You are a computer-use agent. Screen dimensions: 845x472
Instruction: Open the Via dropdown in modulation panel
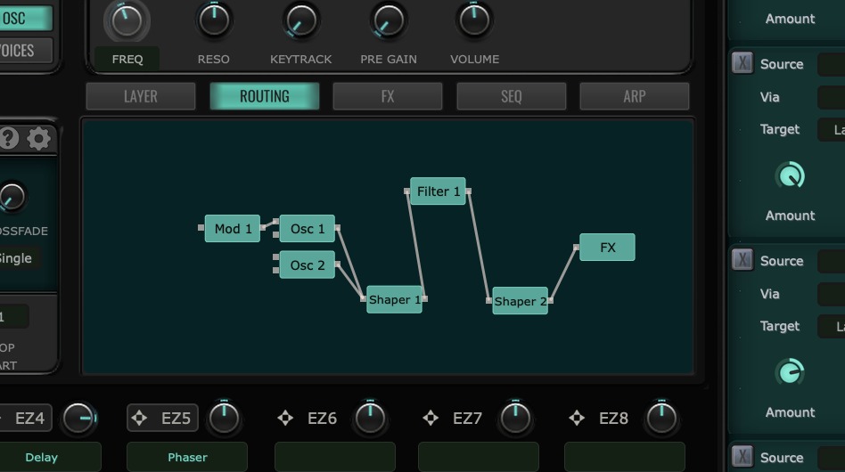(x=831, y=97)
